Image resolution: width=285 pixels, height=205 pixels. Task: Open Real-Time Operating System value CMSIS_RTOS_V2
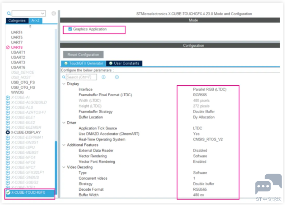tap(208, 139)
